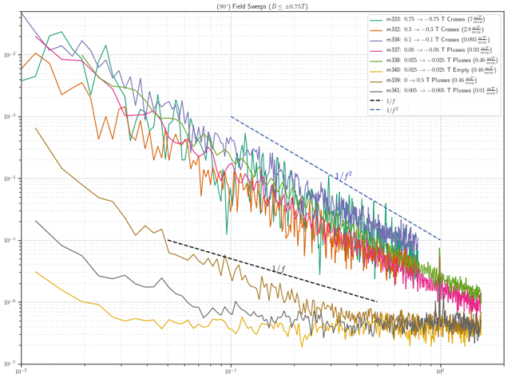
Task: Click the 1/f annotation beside the black dashed line
Action: click(279, 269)
